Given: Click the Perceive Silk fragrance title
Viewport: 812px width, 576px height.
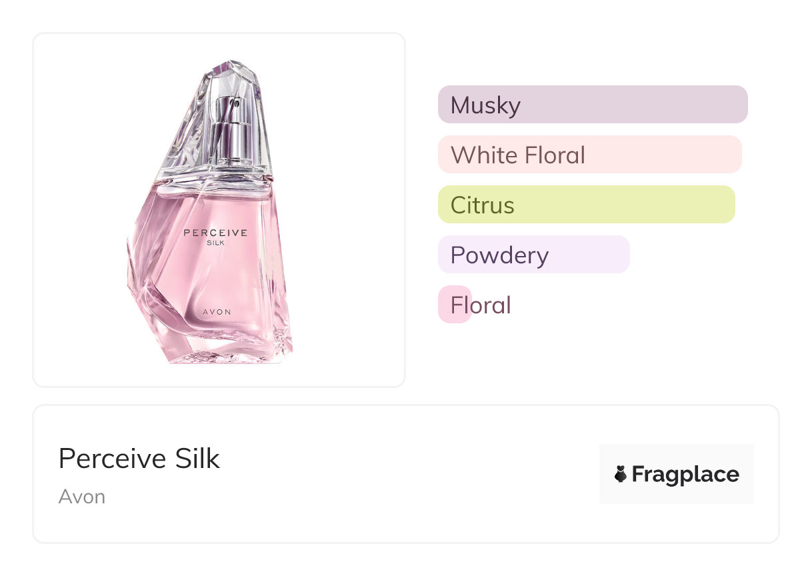Looking at the screenshot, I should (139, 459).
